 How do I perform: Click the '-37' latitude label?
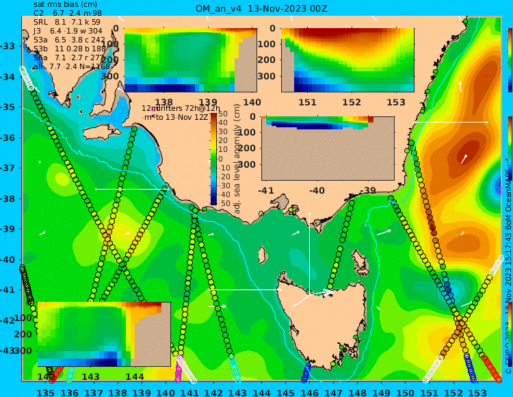coord(8,168)
